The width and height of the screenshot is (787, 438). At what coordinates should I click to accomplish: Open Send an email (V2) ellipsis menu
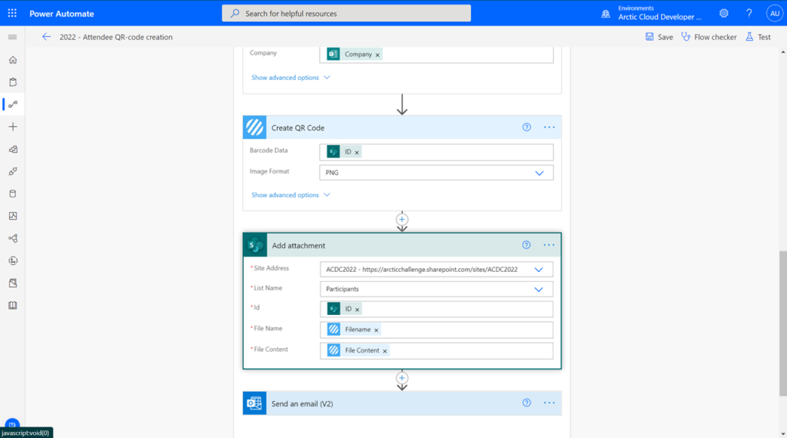pyautogui.click(x=549, y=403)
